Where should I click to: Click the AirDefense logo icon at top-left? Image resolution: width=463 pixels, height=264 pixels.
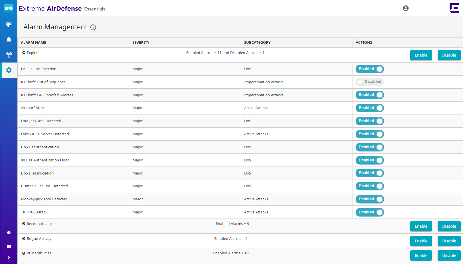[x=9, y=8]
